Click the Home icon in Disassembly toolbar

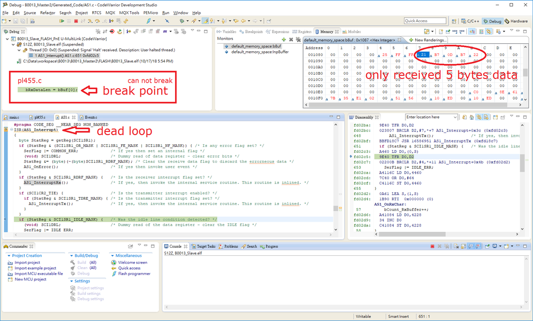tap(472, 117)
